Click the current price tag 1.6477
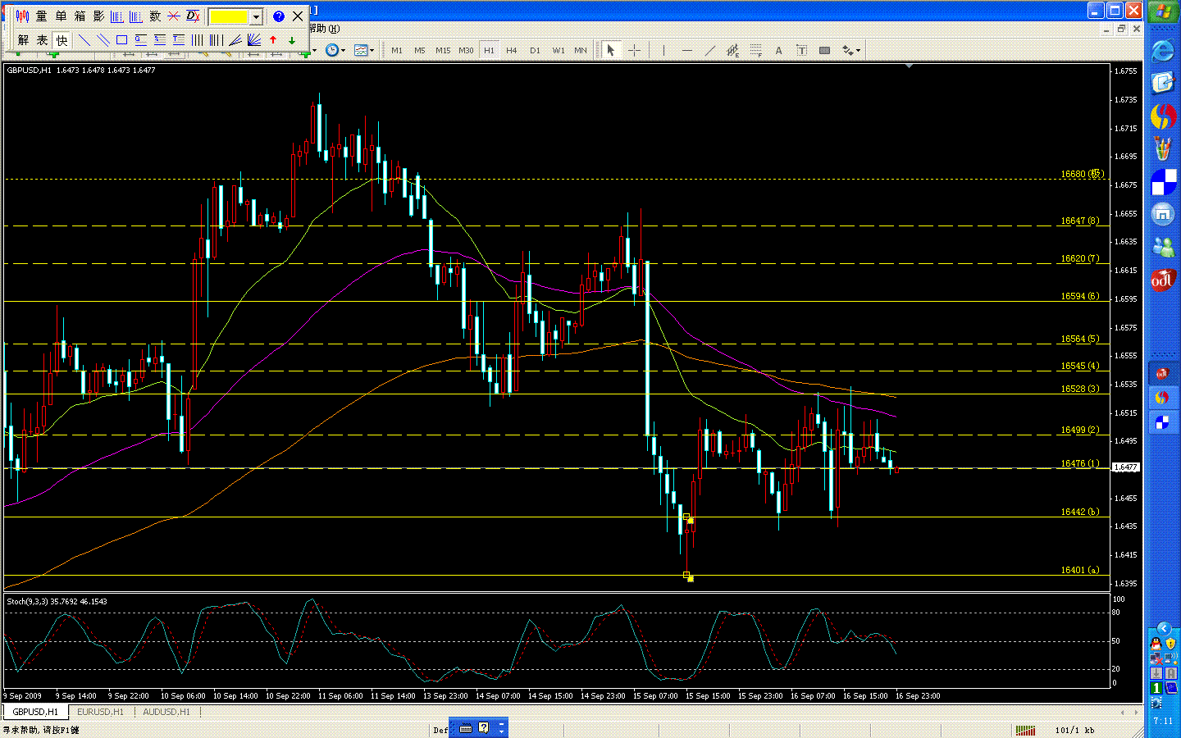The height and width of the screenshot is (738, 1181). [1125, 467]
